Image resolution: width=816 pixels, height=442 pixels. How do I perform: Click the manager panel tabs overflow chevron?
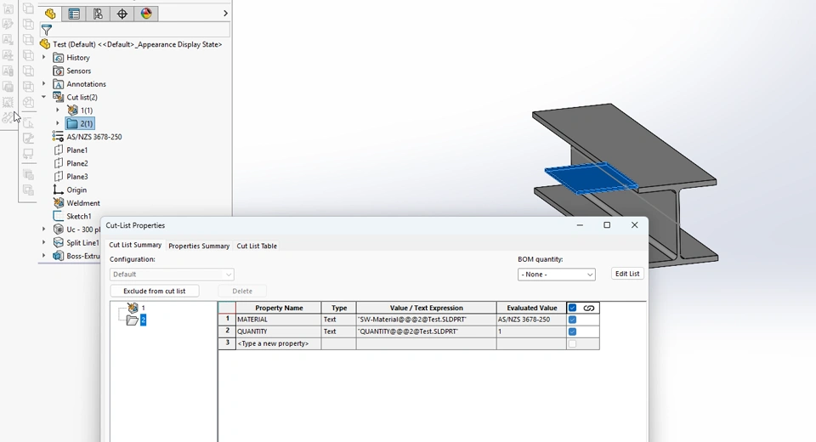point(225,14)
